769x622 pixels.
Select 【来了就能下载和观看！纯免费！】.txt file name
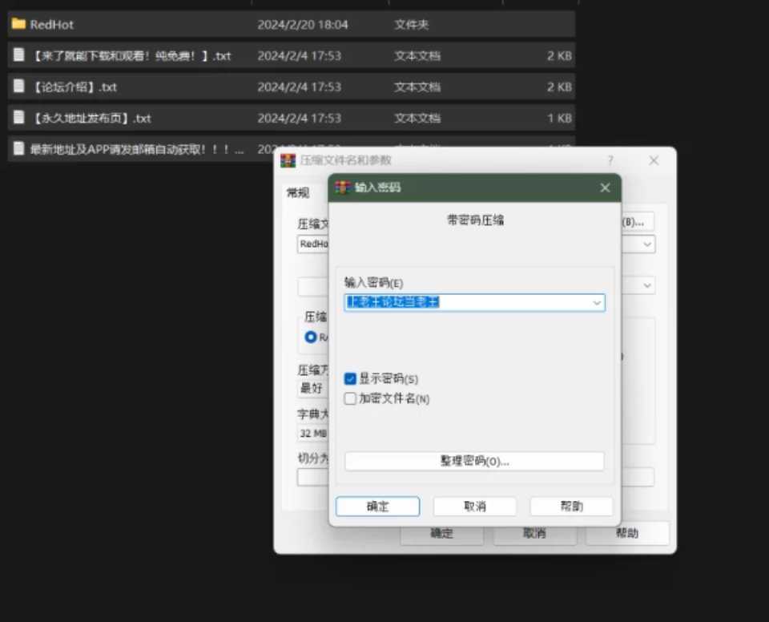(130, 55)
